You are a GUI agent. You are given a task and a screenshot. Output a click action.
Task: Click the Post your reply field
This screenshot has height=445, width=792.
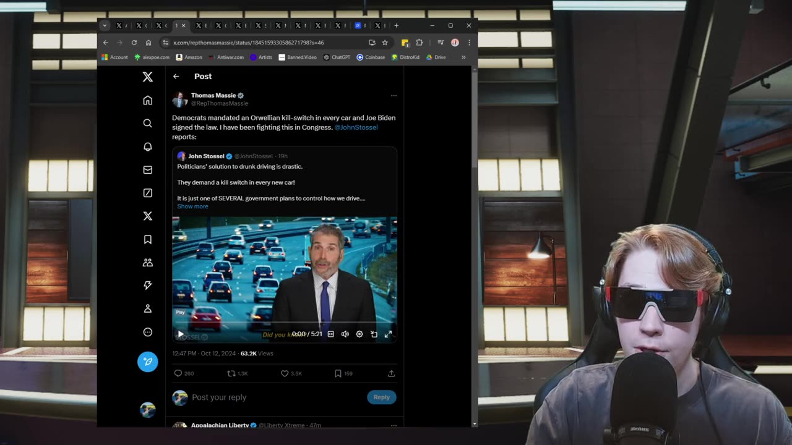point(275,397)
